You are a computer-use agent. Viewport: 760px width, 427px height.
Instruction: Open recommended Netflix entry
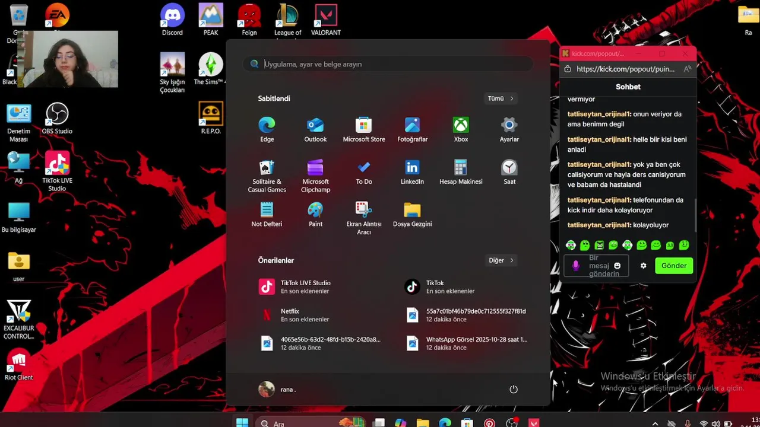tap(321, 315)
